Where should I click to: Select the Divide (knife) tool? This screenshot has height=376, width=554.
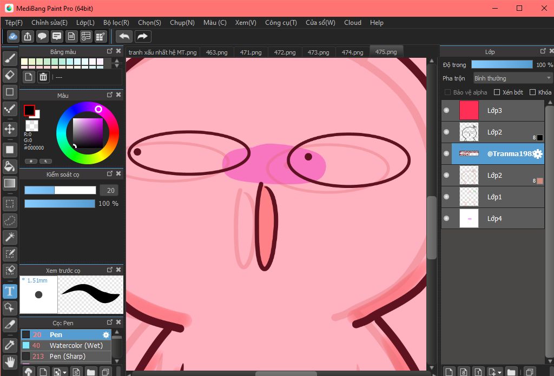[10, 325]
